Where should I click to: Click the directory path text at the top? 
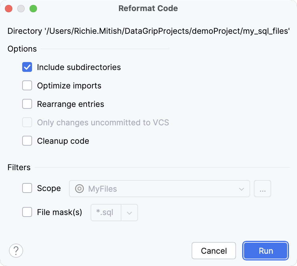click(x=148, y=31)
